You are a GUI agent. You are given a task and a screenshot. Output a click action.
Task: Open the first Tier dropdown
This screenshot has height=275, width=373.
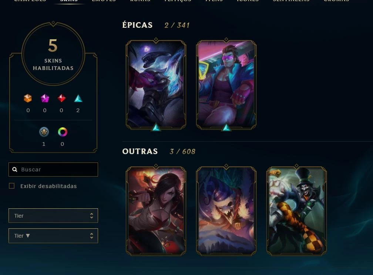[x=53, y=215]
